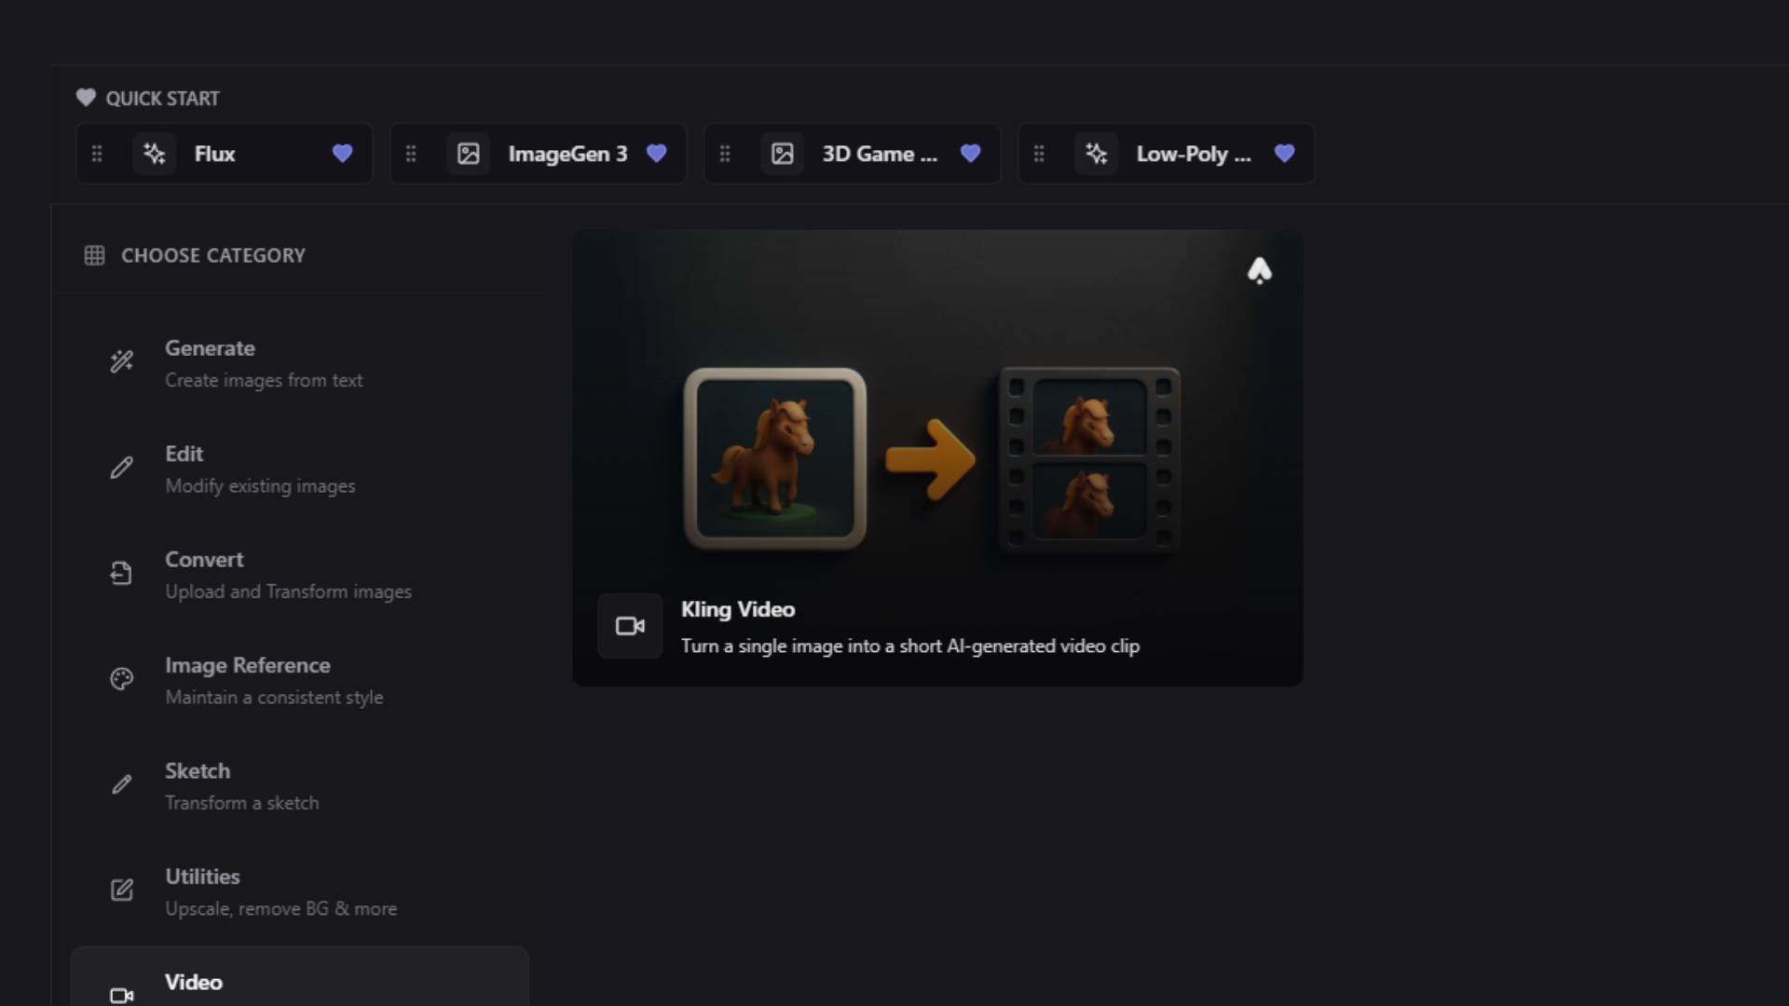Screen dimensions: 1789x1006
Task: Click the 3D Game drag handle dots
Action: point(725,154)
